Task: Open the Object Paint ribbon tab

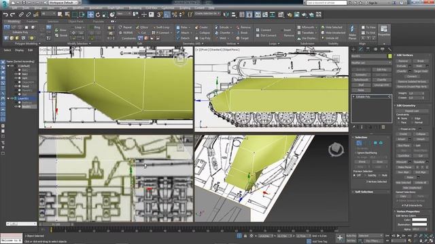Action: point(75,21)
